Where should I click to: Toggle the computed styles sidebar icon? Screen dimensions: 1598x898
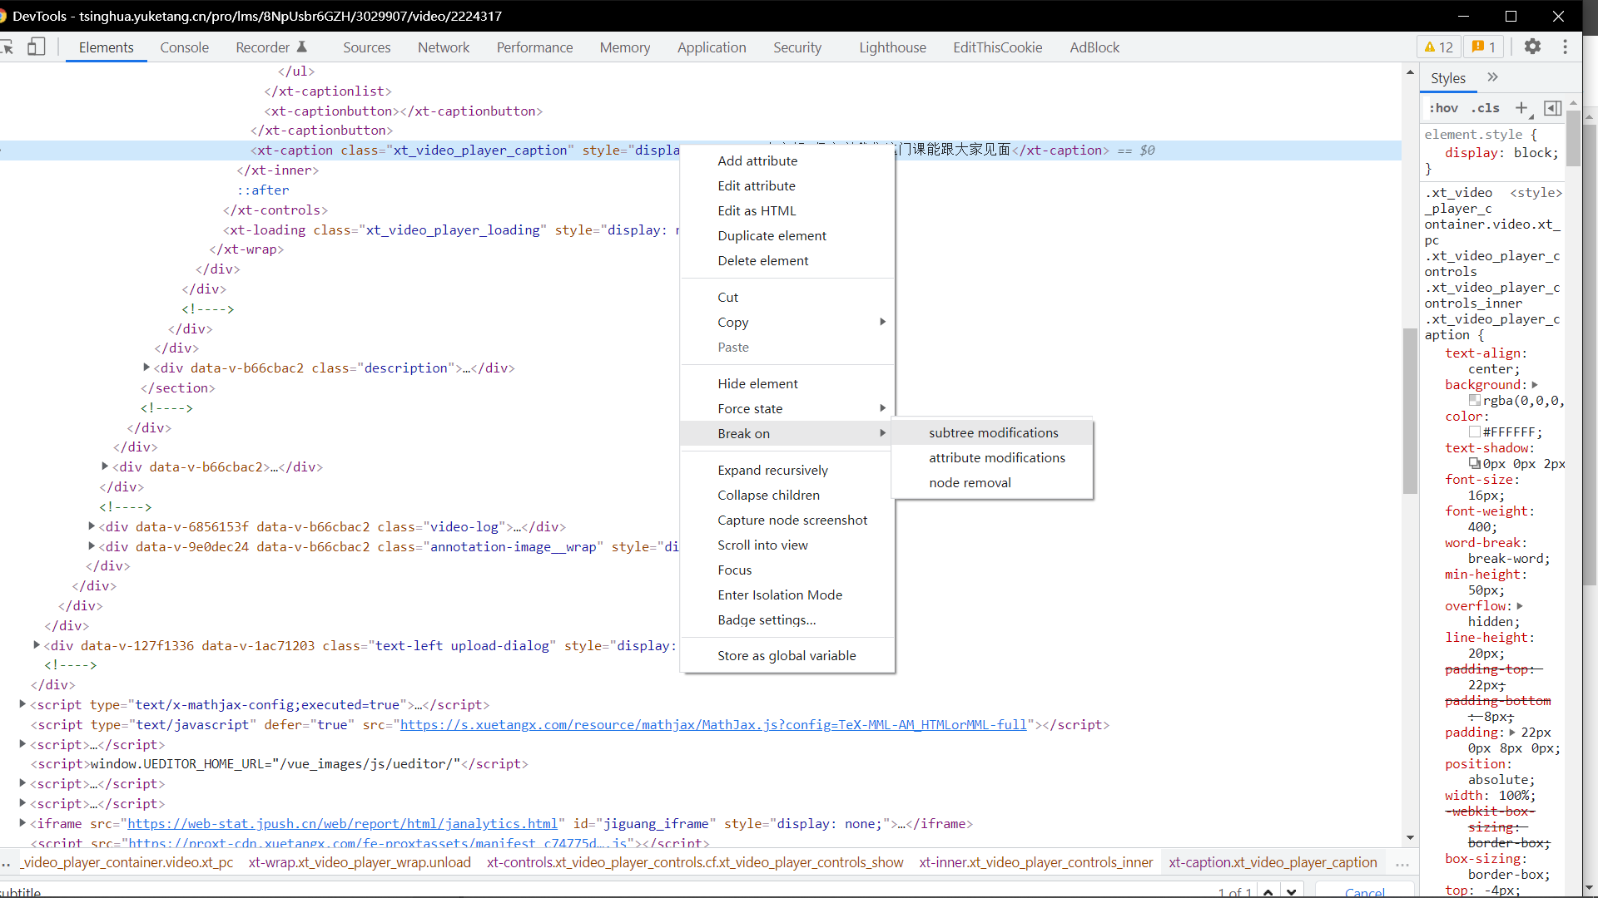pos(1552,108)
